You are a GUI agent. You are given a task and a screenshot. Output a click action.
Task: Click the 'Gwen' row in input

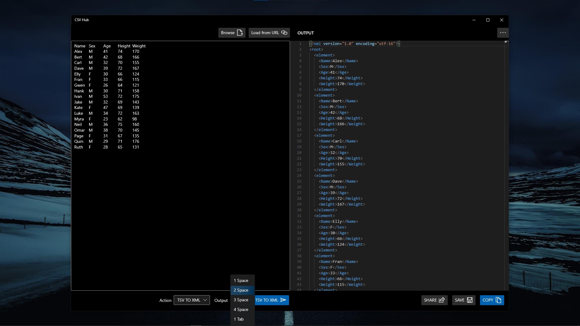tap(107, 85)
